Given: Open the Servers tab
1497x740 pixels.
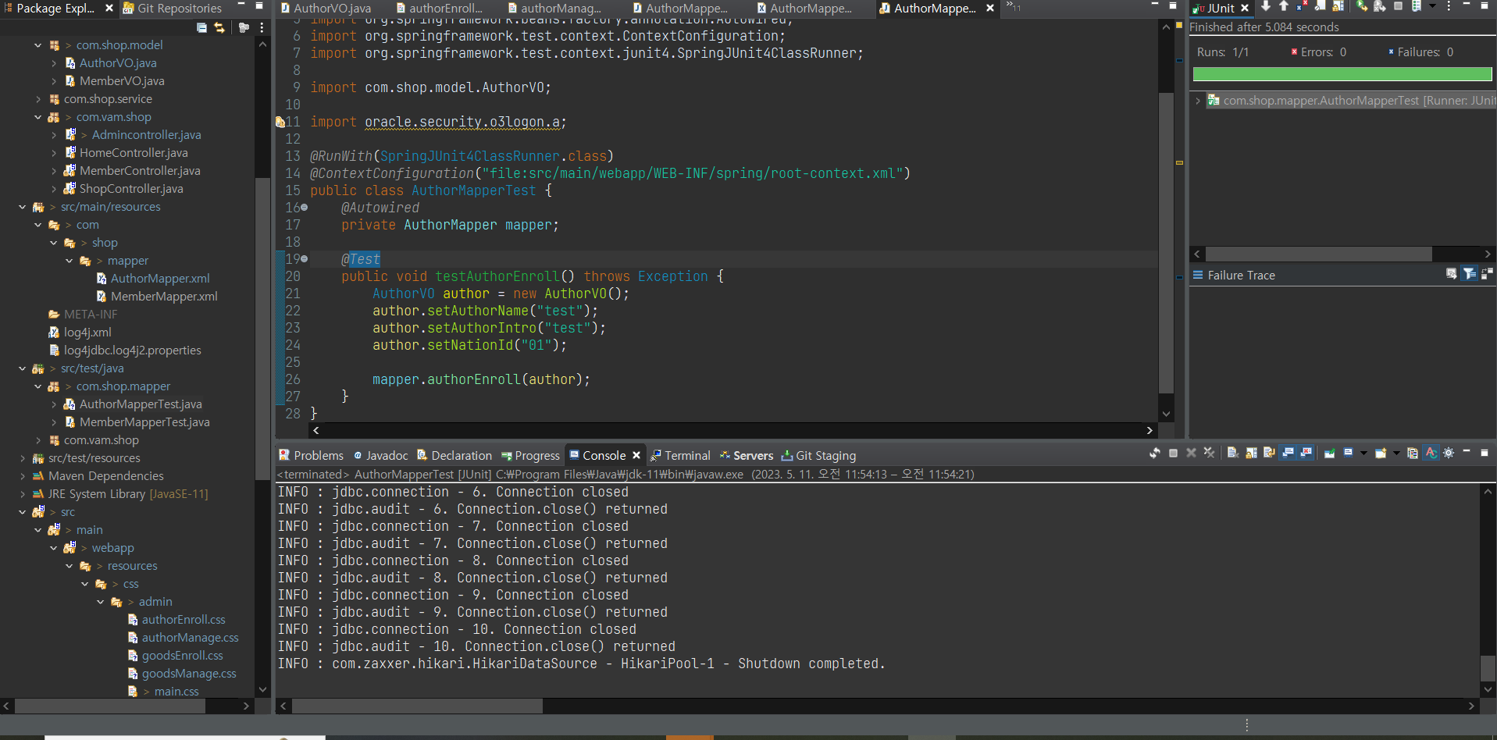Looking at the screenshot, I should coord(746,455).
